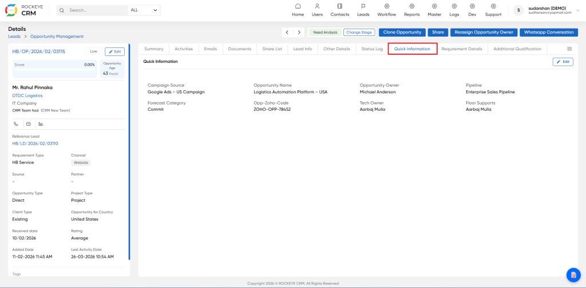Click the company building icon under contact

click(x=41, y=124)
